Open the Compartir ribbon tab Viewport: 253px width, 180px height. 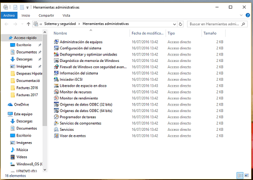coord(46,16)
